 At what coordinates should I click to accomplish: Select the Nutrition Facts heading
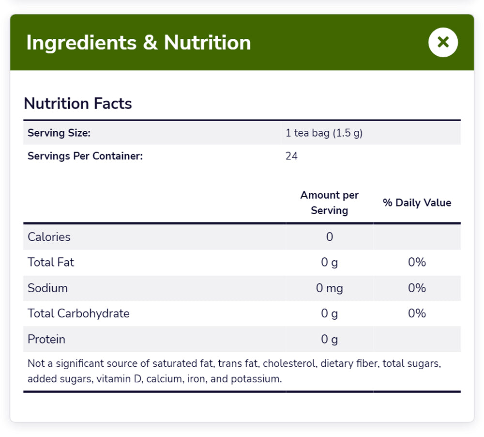coord(78,104)
